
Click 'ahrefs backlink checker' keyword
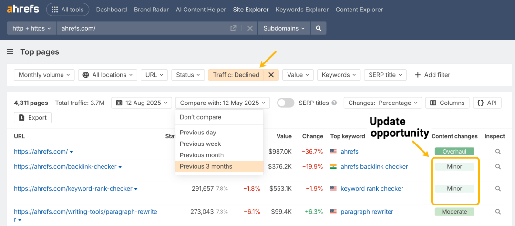click(x=374, y=166)
